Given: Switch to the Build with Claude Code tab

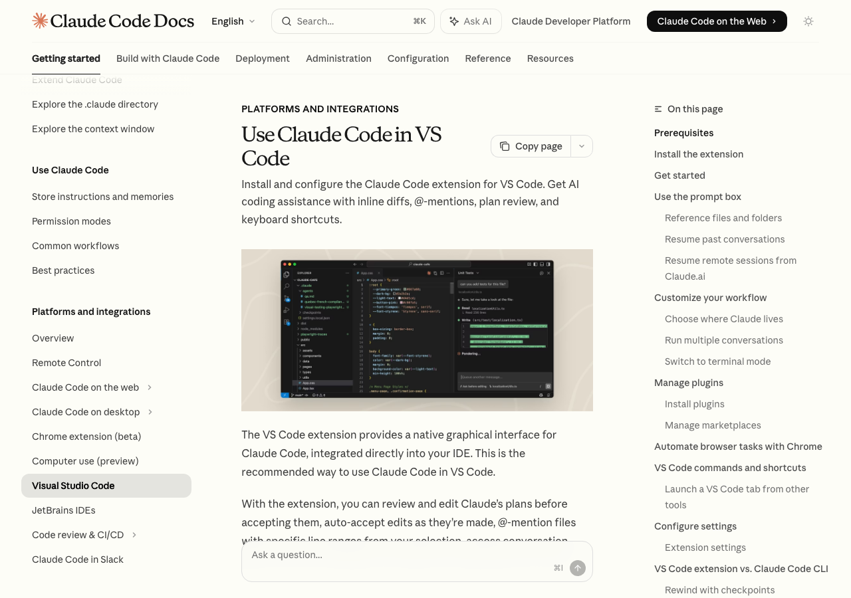Looking at the screenshot, I should tap(168, 58).
